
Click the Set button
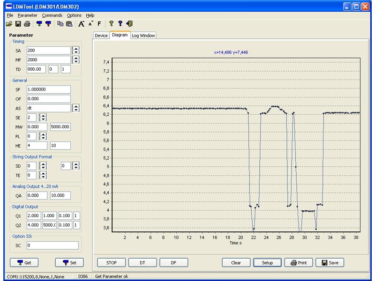pos(69,263)
